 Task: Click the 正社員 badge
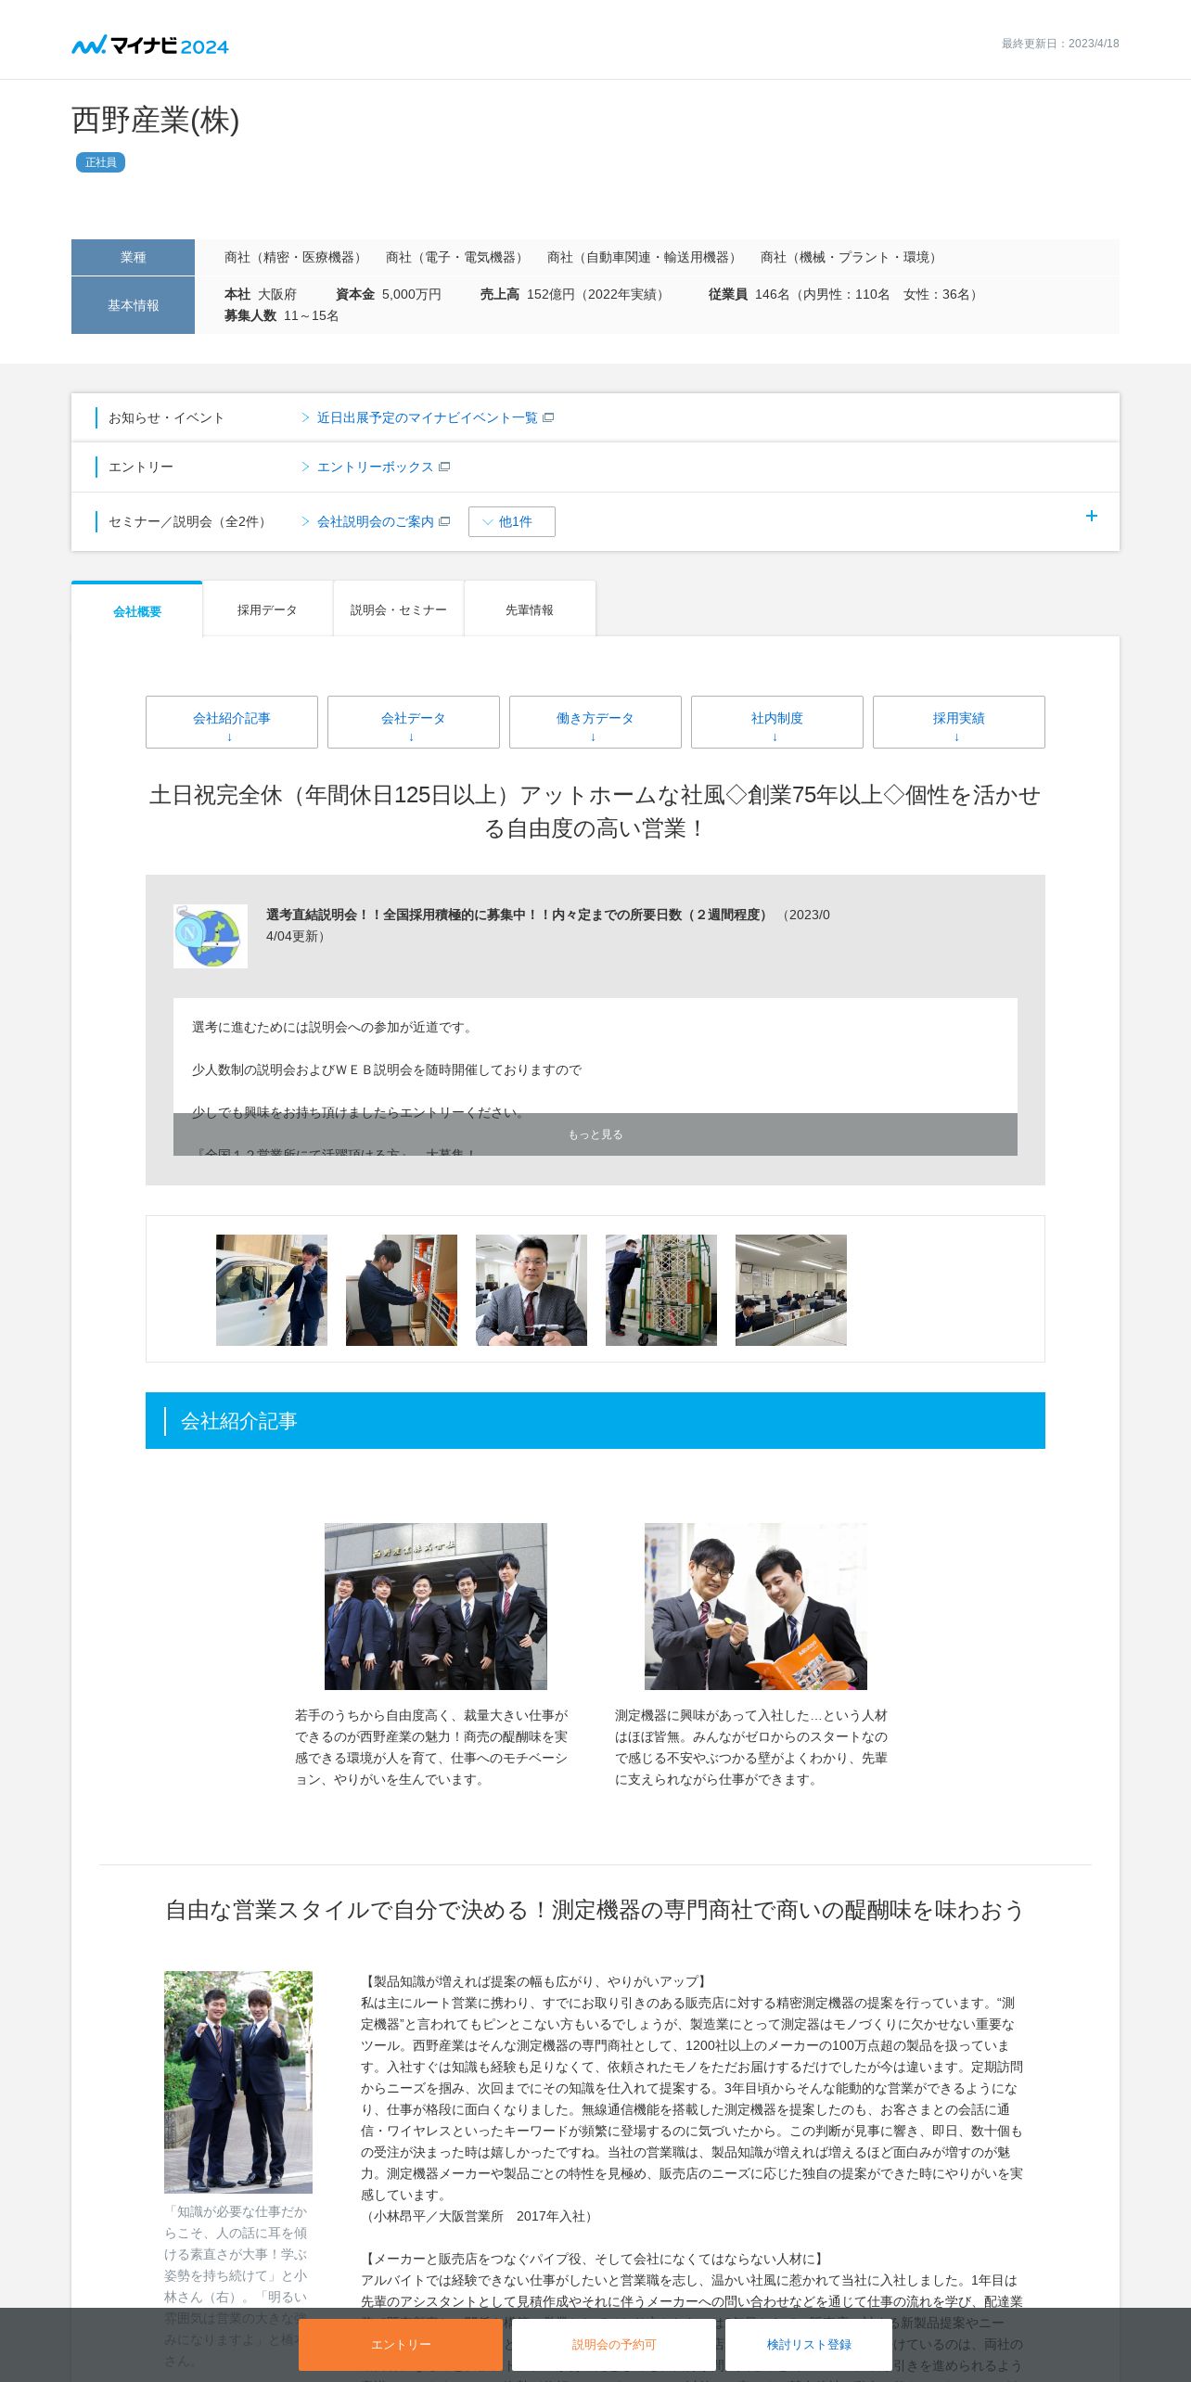(x=100, y=162)
